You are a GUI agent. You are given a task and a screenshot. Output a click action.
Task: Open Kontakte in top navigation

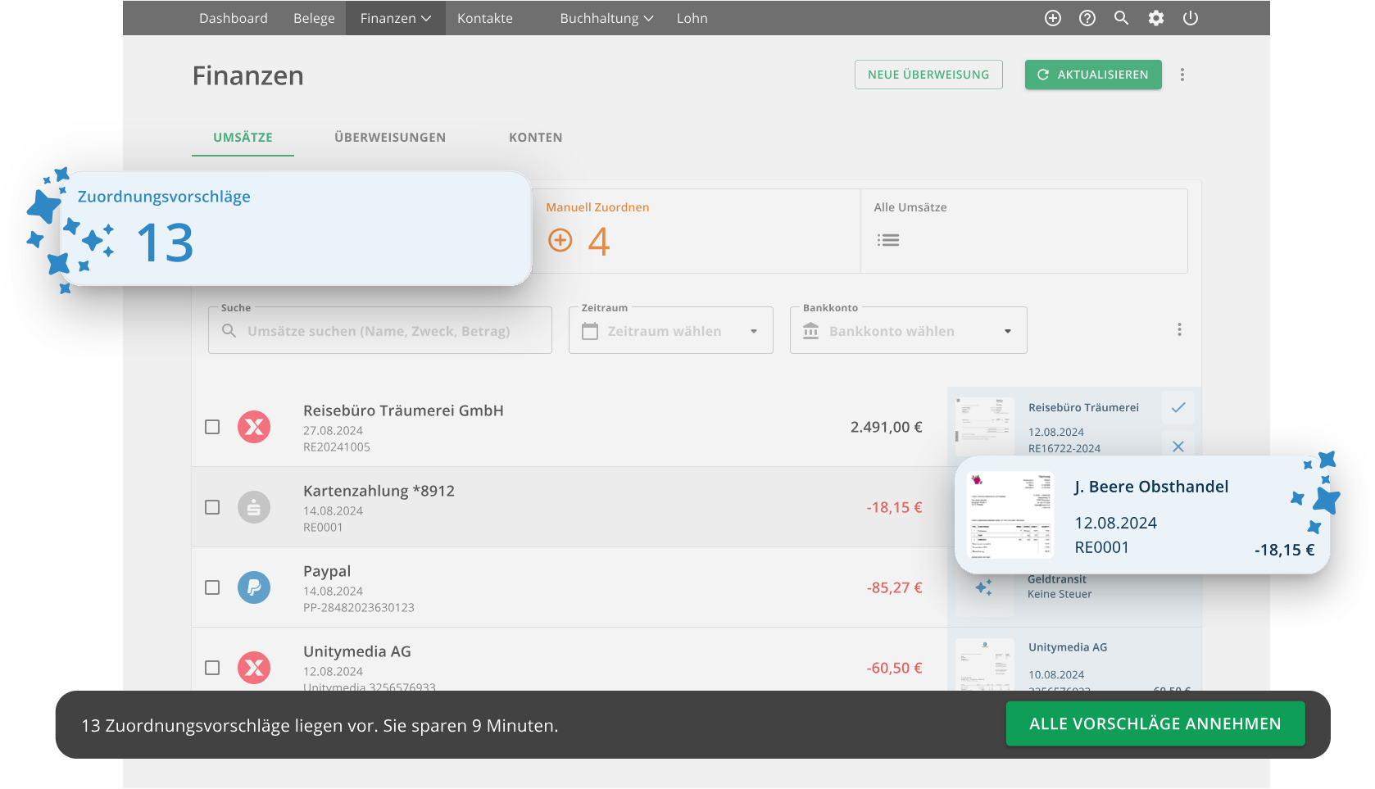(485, 18)
